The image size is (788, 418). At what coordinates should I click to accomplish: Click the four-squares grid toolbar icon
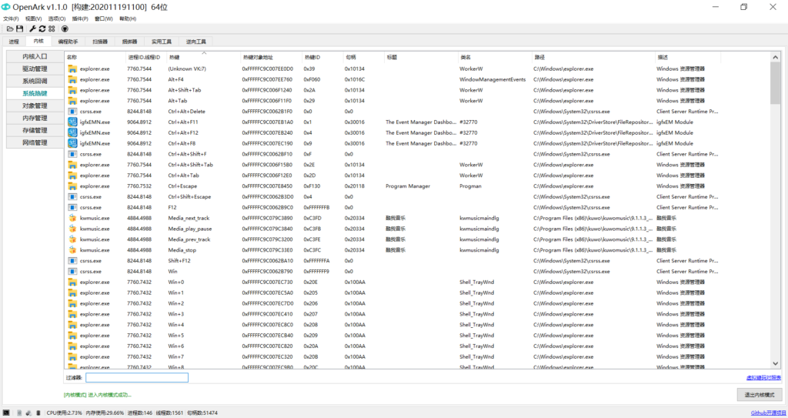pos(52,28)
